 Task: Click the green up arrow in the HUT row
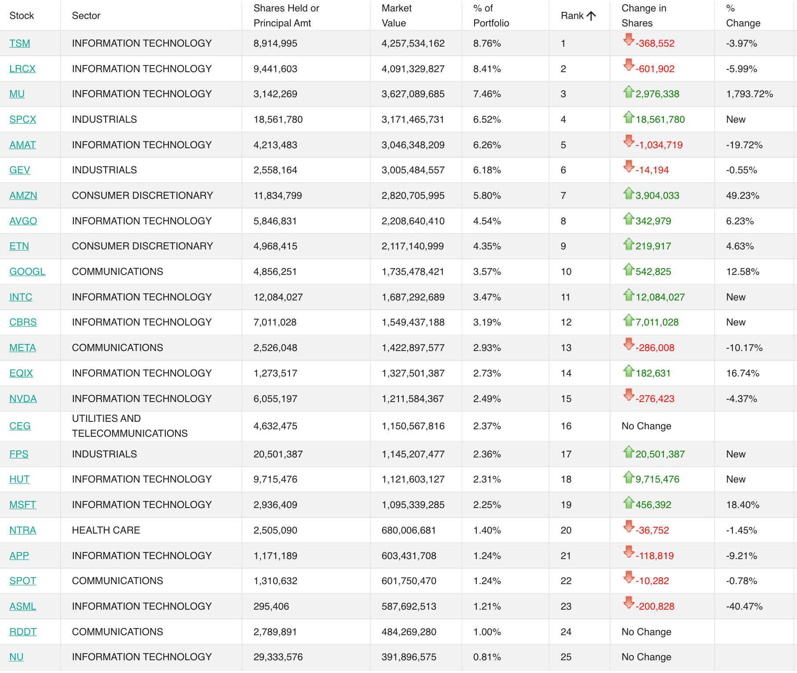(x=629, y=477)
